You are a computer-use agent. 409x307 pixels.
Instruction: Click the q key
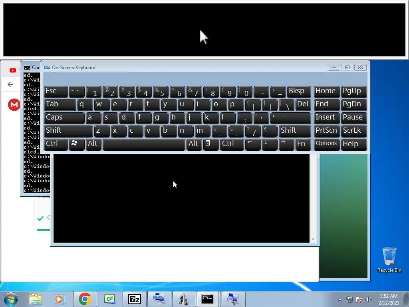click(85, 105)
